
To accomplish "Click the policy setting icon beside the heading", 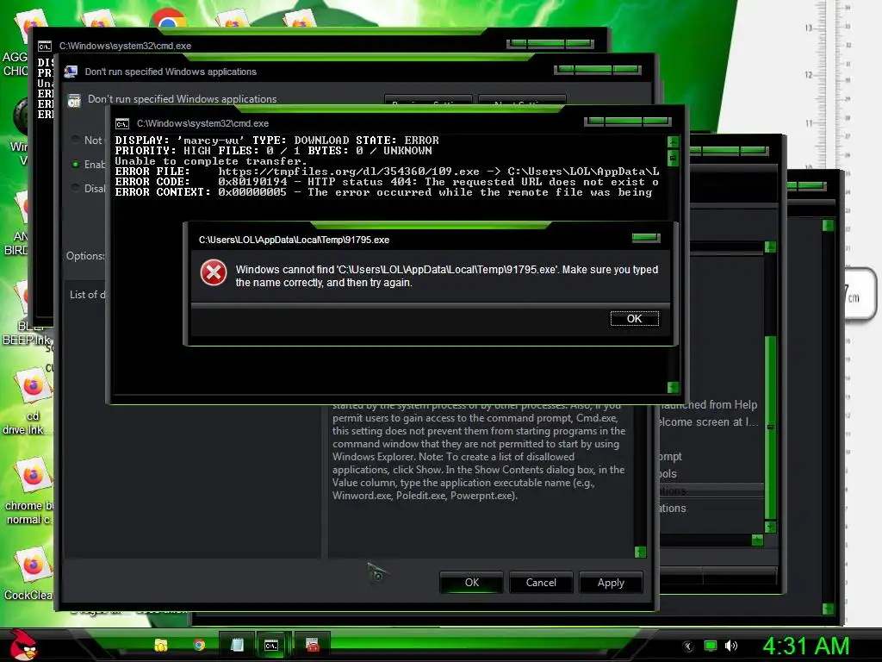I will tap(74, 100).
